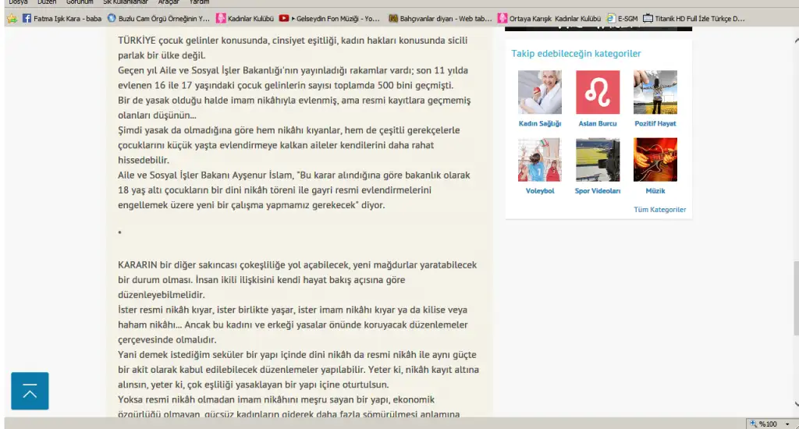The image size is (799, 429).
Task: Click the scroll-to-top arrow button
Action: 30,391
